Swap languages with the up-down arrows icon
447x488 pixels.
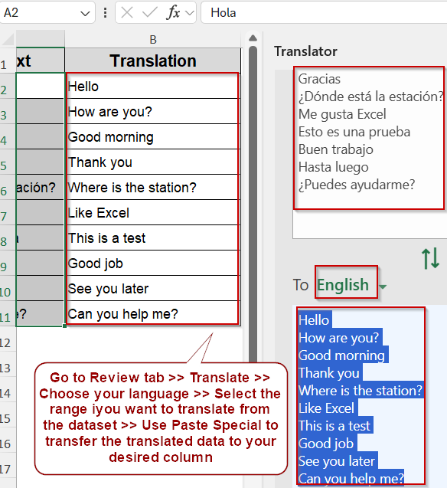click(x=430, y=258)
